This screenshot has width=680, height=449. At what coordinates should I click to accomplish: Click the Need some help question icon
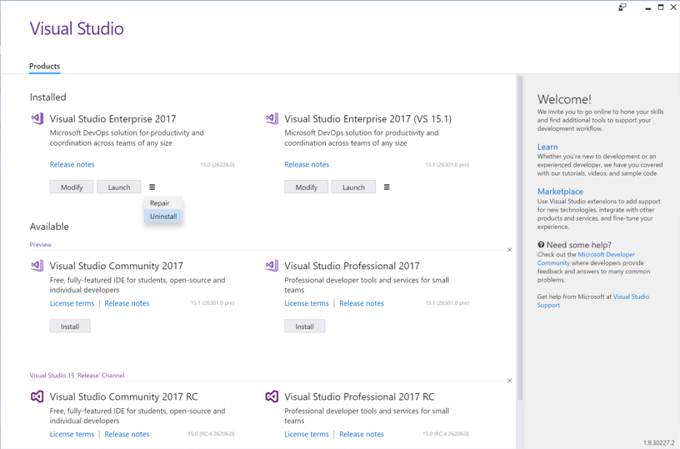541,245
